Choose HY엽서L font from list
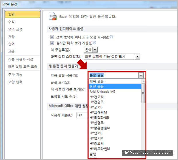Image resolution: width=178 pixels, height=160 pixels. (x=115, y=133)
